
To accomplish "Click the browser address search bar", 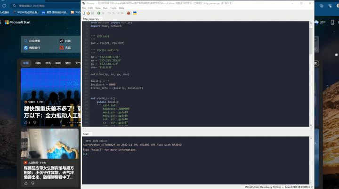I will point(45,6).
